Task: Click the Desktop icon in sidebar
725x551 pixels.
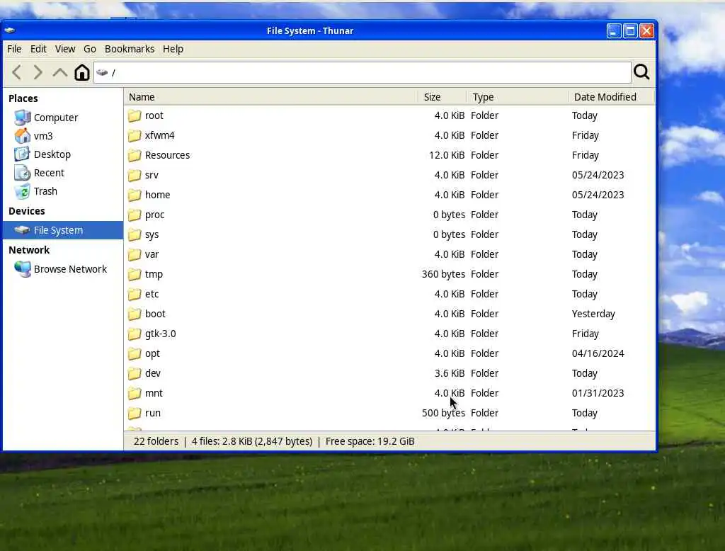Action: pyautogui.click(x=22, y=154)
